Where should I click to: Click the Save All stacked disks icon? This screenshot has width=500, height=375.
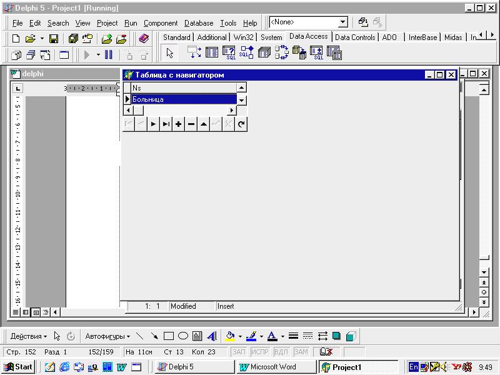(x=73, y=39)
